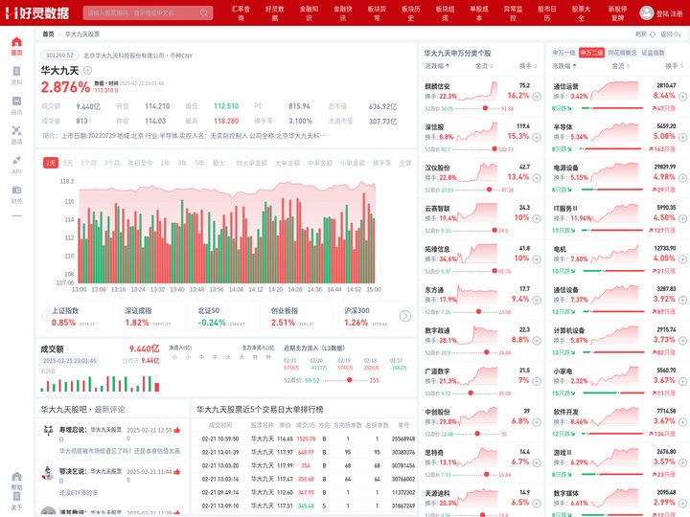Select the 年初至今 chart range tab
Viewport: 690px width, 517px height.
click(x=140, y=163)
